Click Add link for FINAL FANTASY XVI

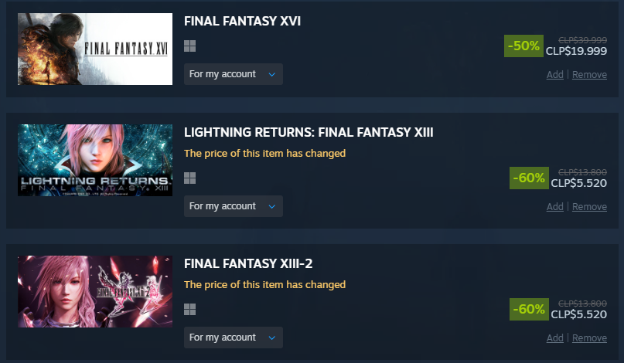pyautogui.click(x=554, y=75)
